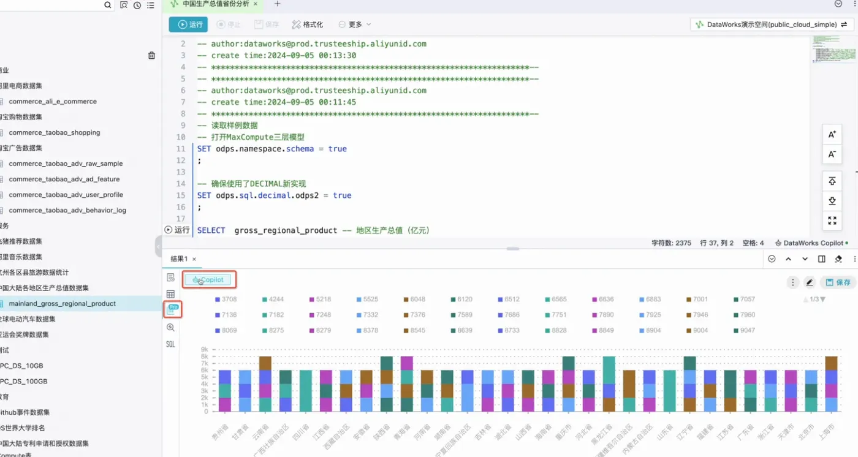
Task: Toggle legend series 4244
Action: 272,300
